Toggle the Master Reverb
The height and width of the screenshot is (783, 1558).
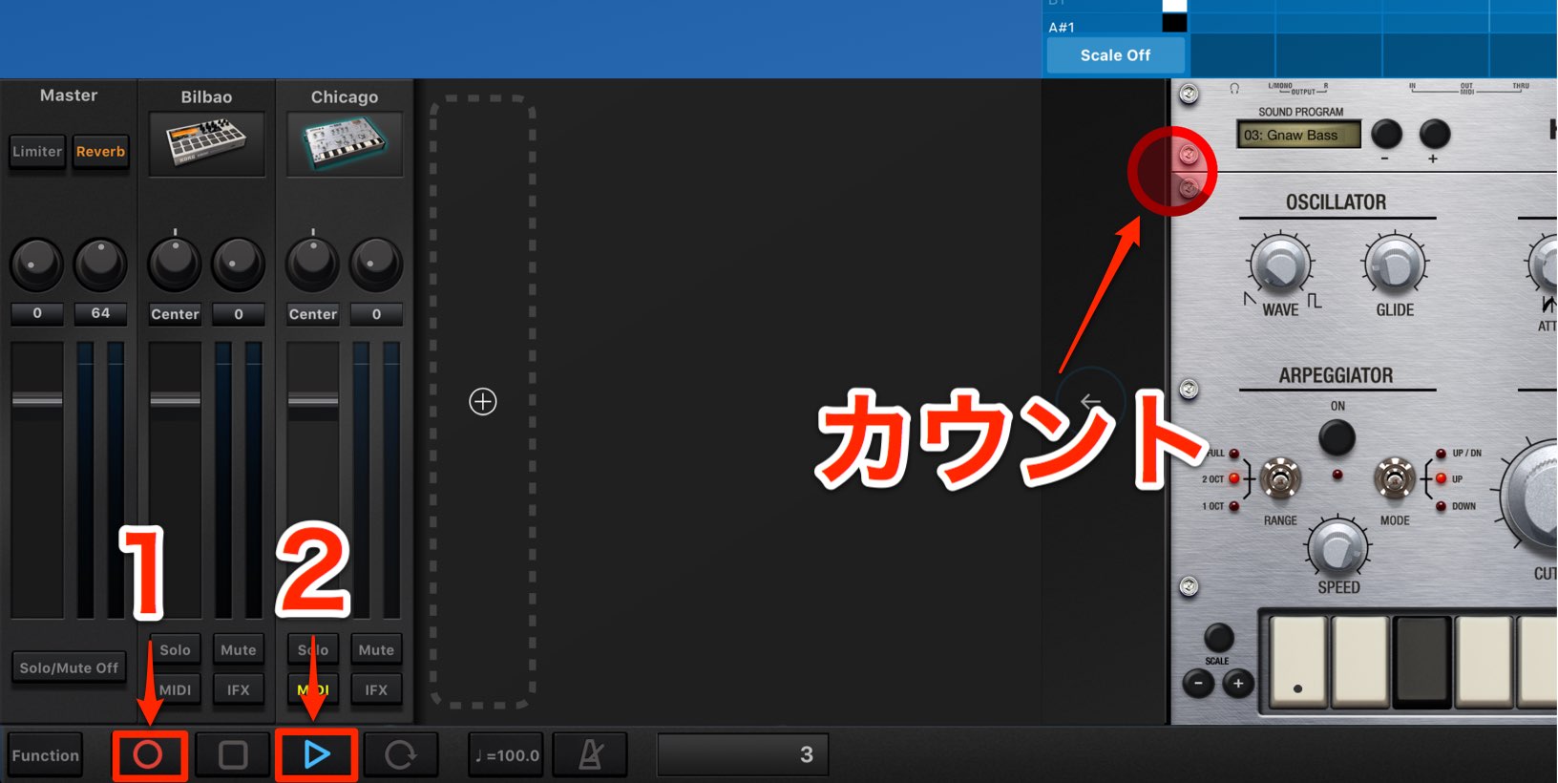click(100, 152)
